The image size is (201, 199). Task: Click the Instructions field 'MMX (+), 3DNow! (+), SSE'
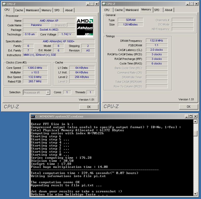(59, 55)
